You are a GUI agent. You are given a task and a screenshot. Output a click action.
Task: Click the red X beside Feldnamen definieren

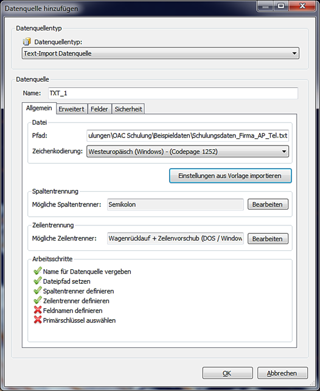[x=38, y=310]
